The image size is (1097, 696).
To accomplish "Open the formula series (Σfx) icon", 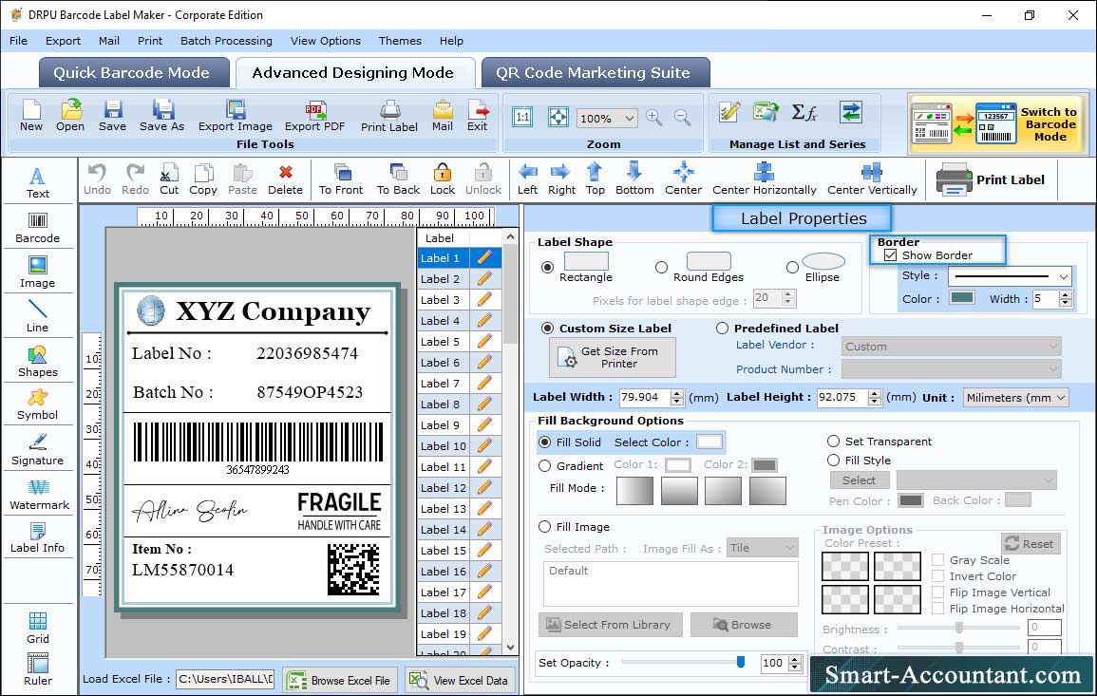I will click(804, 112).
